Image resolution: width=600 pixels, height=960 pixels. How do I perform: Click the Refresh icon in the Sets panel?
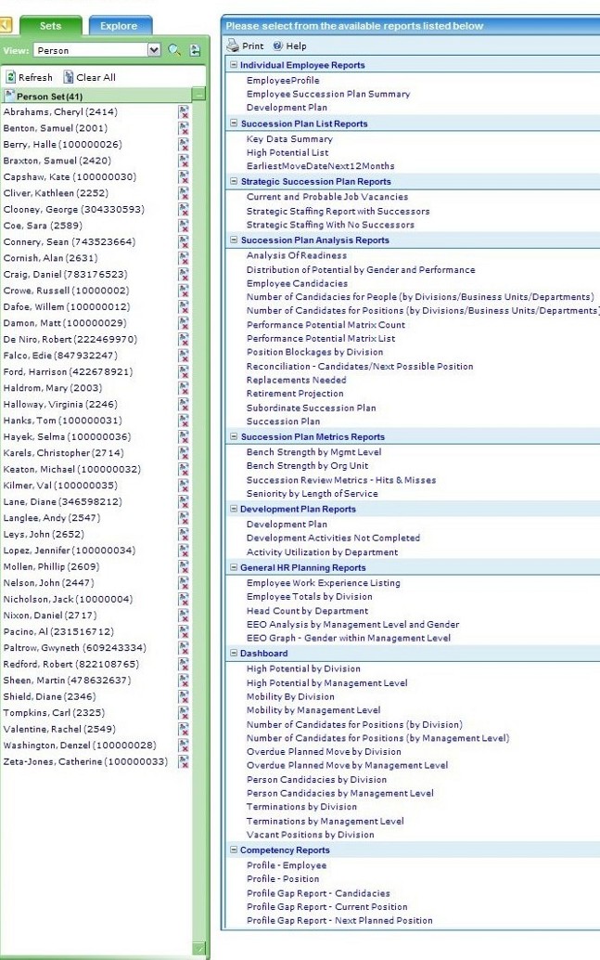click(10, 77)
